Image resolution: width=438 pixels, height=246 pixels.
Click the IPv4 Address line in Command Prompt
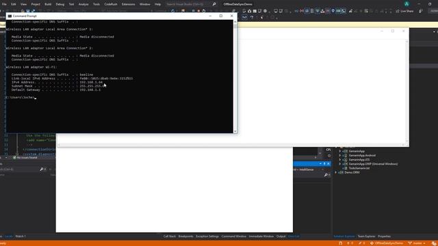pos(57,82)
